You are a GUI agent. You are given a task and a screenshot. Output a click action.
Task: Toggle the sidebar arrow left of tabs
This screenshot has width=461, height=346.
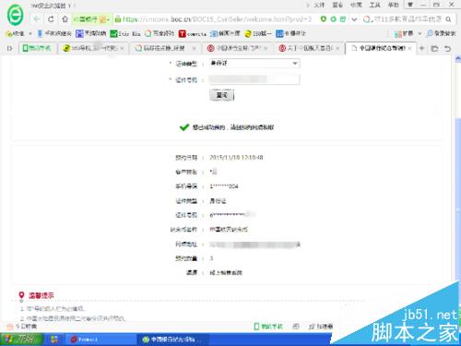pos(9,48)
